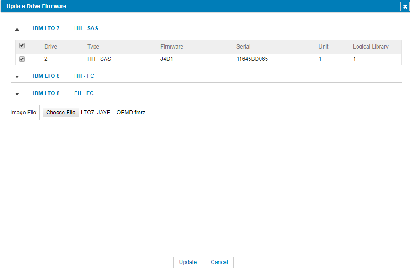Click the HH - SAS type cell in drive row
Viewport: 410px width, 270px height.
99,59
